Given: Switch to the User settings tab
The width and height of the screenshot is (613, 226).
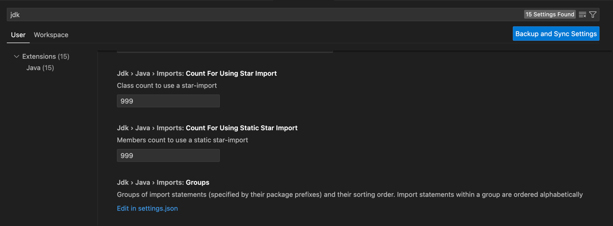Looking at the screenshot, I should [18, 35].
